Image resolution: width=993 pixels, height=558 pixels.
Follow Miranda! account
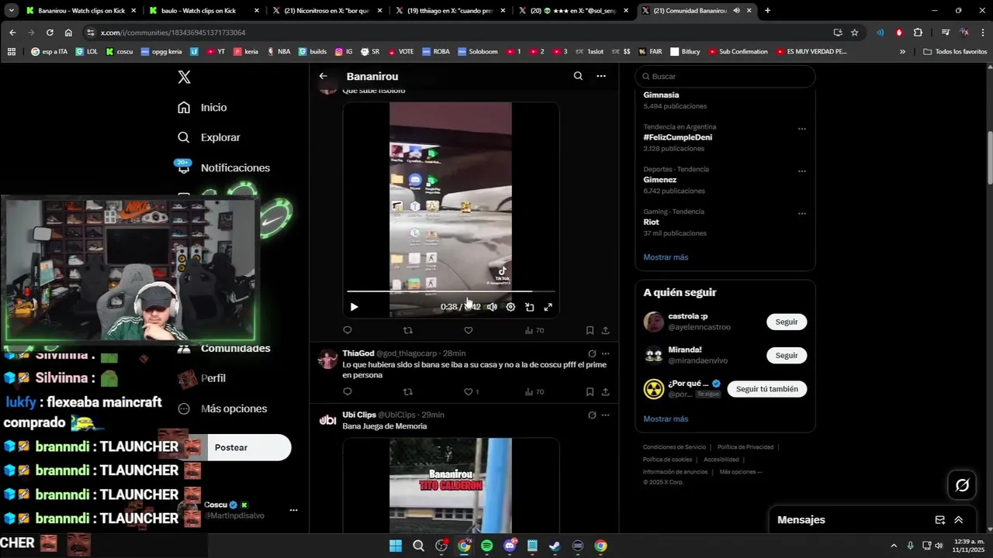787,355
